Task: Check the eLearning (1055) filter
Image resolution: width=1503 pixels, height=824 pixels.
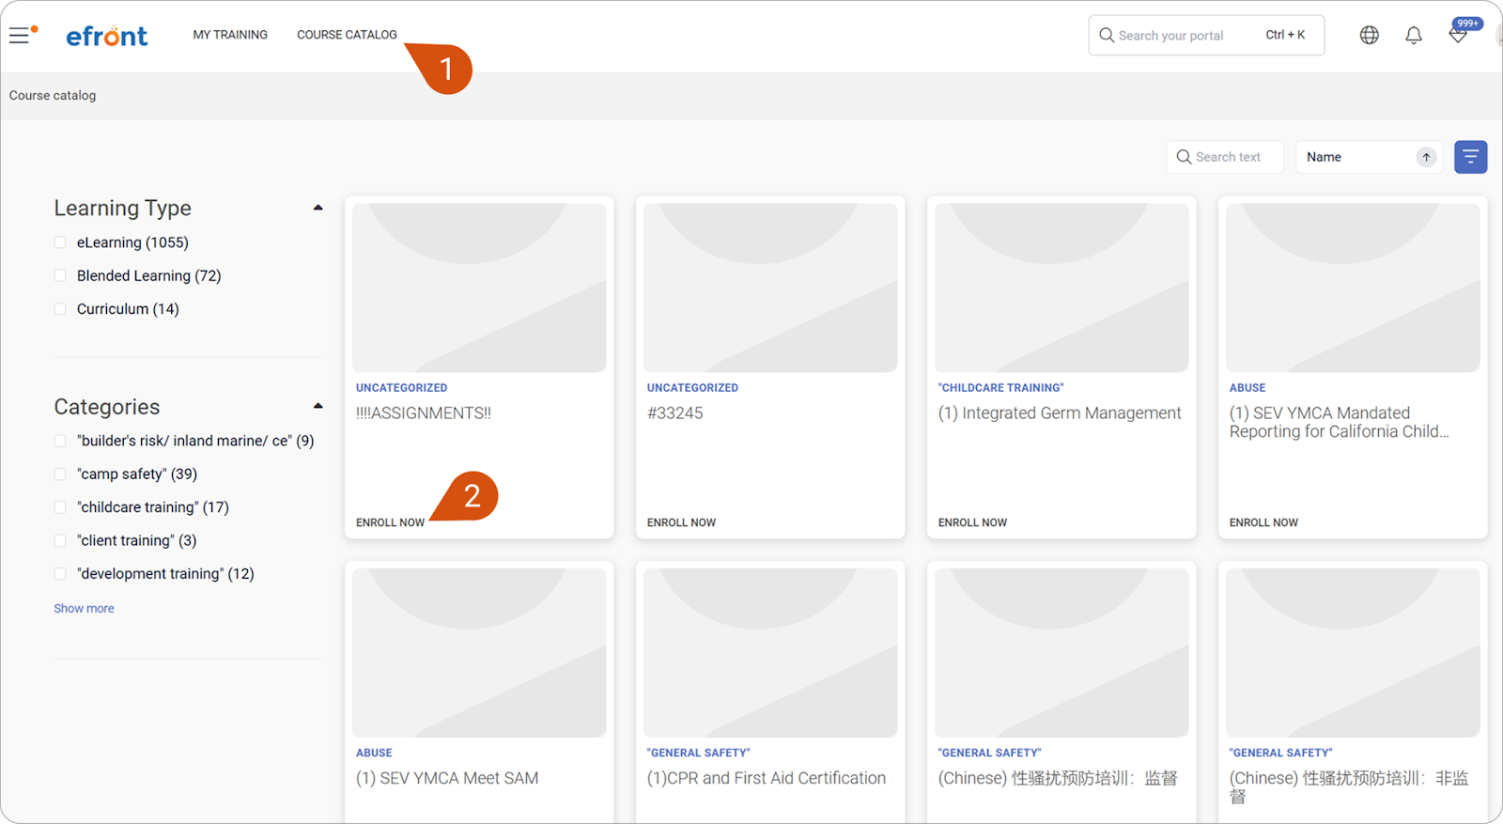Action: 60,242
